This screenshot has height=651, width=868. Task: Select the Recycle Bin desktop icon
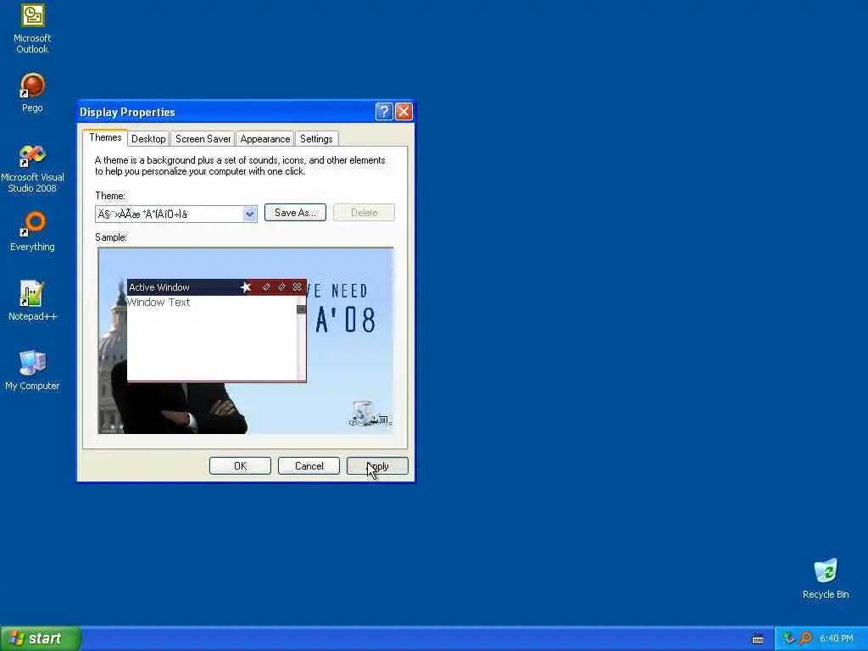(826, 578)
